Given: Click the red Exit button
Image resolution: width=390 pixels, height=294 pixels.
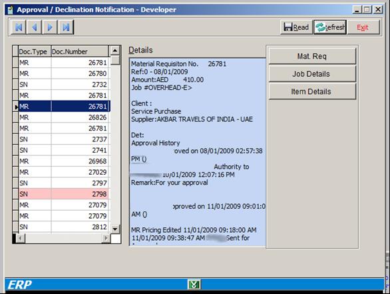Looking at the screenshot, I should [x=363, y=27].
